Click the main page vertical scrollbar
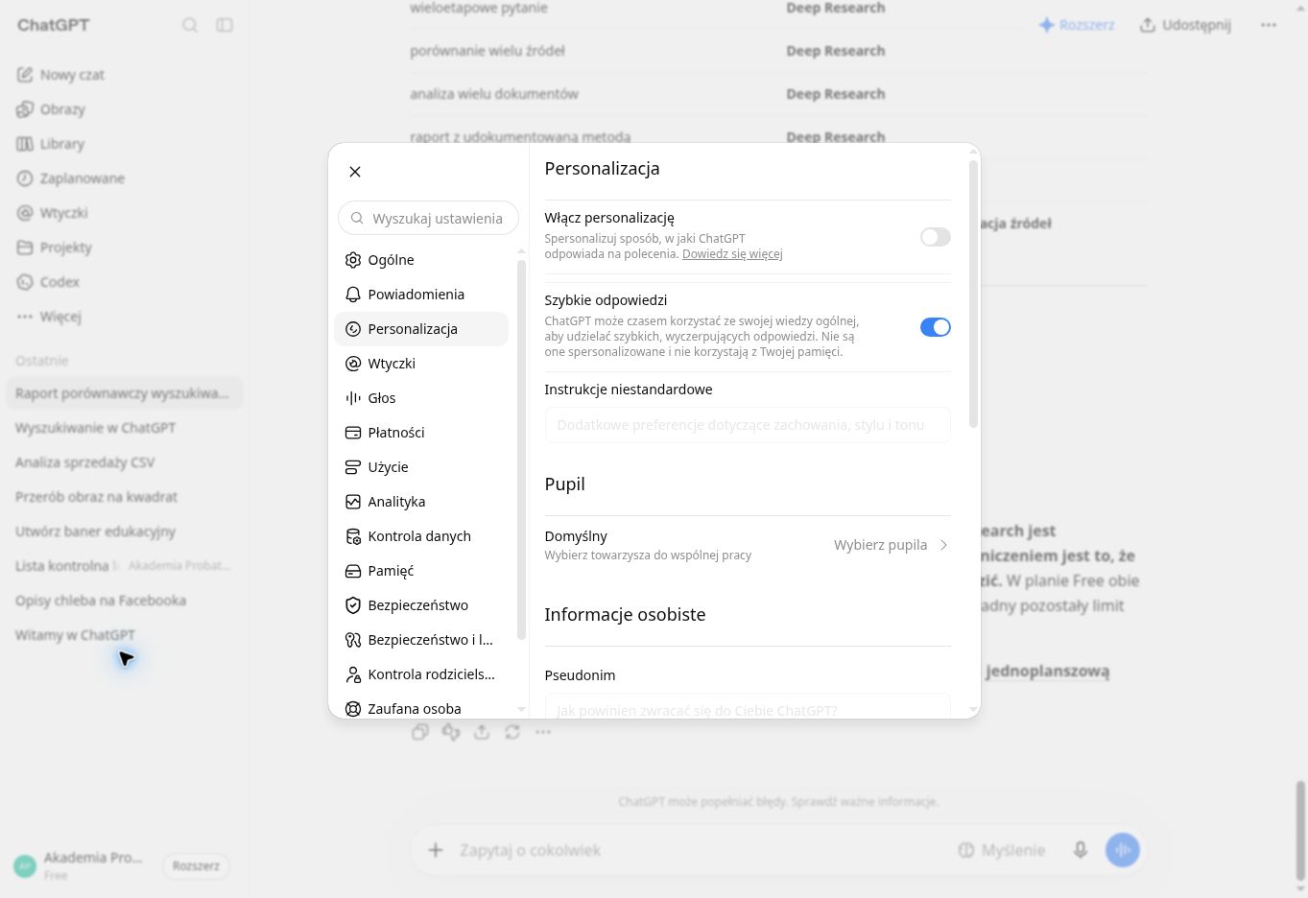This screenshot has width=1308, height=898. (x=1300, y=830)
